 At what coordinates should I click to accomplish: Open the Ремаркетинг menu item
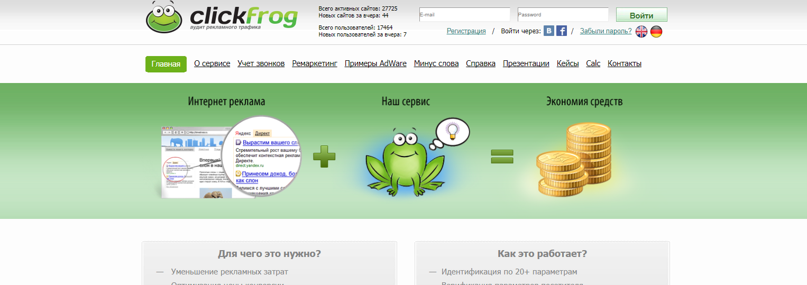[x=315, y=63]
